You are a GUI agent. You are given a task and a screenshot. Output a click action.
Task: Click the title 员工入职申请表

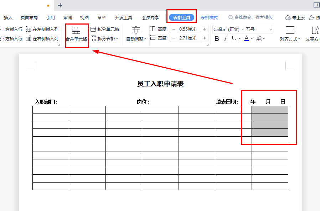coord(160,84)
